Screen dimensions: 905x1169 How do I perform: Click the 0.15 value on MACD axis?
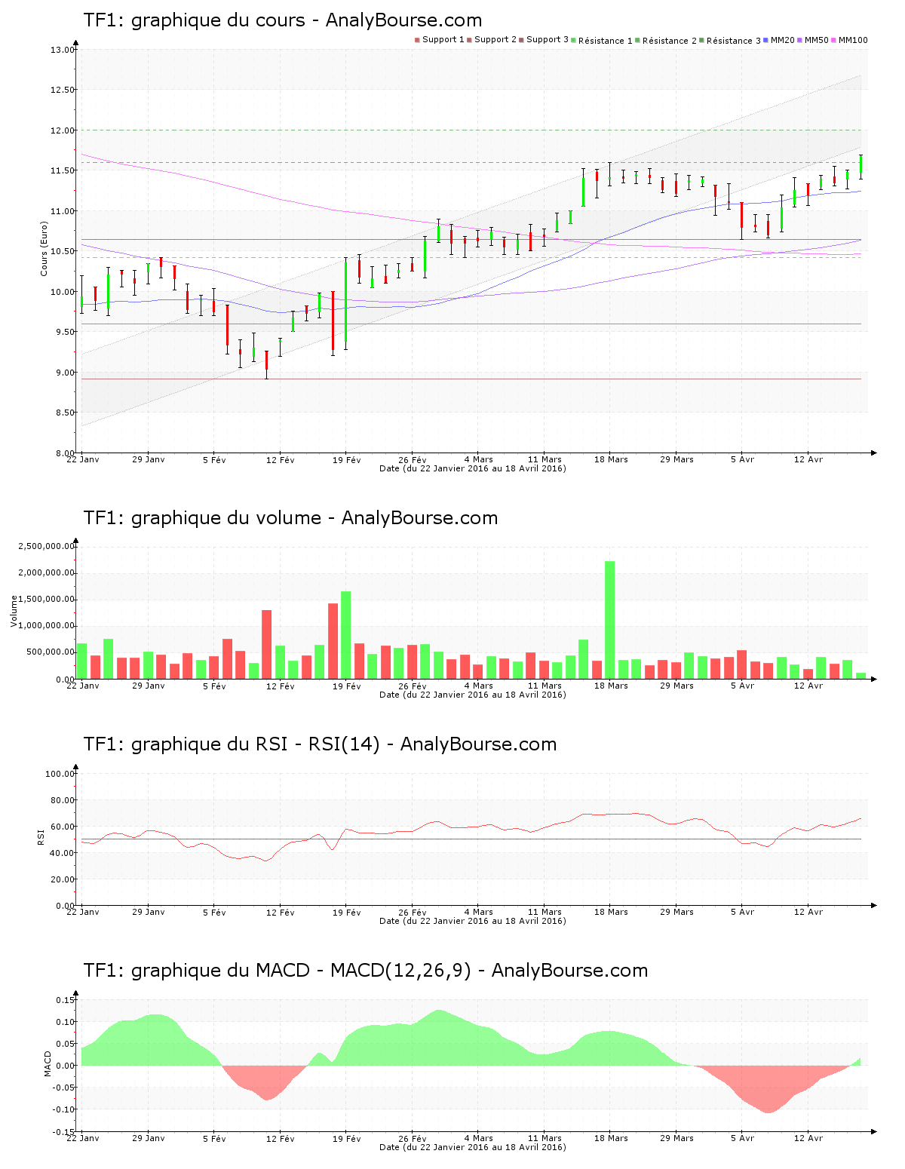[x=66, y=1000]
